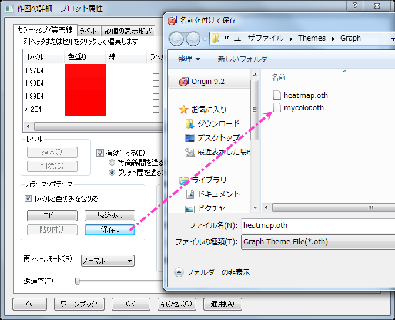Image resolution: width=395 pixels, height=320 pixels.
Task: Click the sidebar scroll up arrow
Action: pyautogui.click(x=255, y=75)
